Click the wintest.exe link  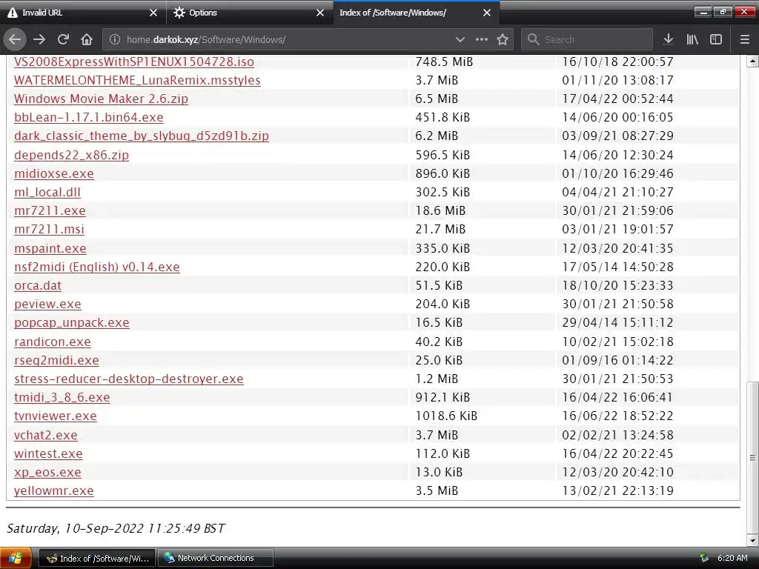pyautogui.click(x=48, y=454)
